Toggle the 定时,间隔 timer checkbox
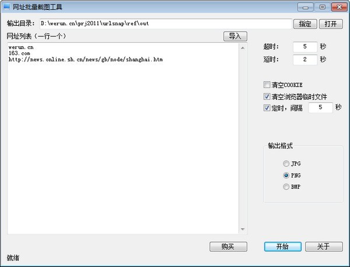 pyautogui.click(x=267, y=108)
